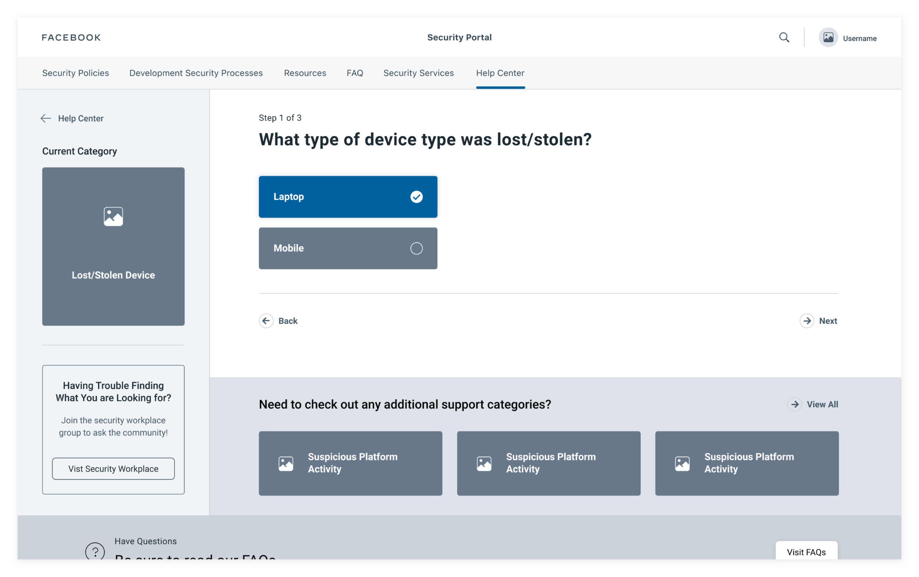This screenshot has width=919, height=577.
Task: Click image icon in Lost/Stolen Device card
Action: [113, 217]
